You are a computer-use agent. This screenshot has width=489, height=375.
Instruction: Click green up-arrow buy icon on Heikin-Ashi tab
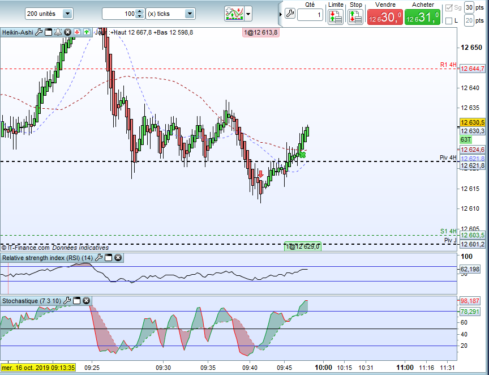(x=87, y=32)
